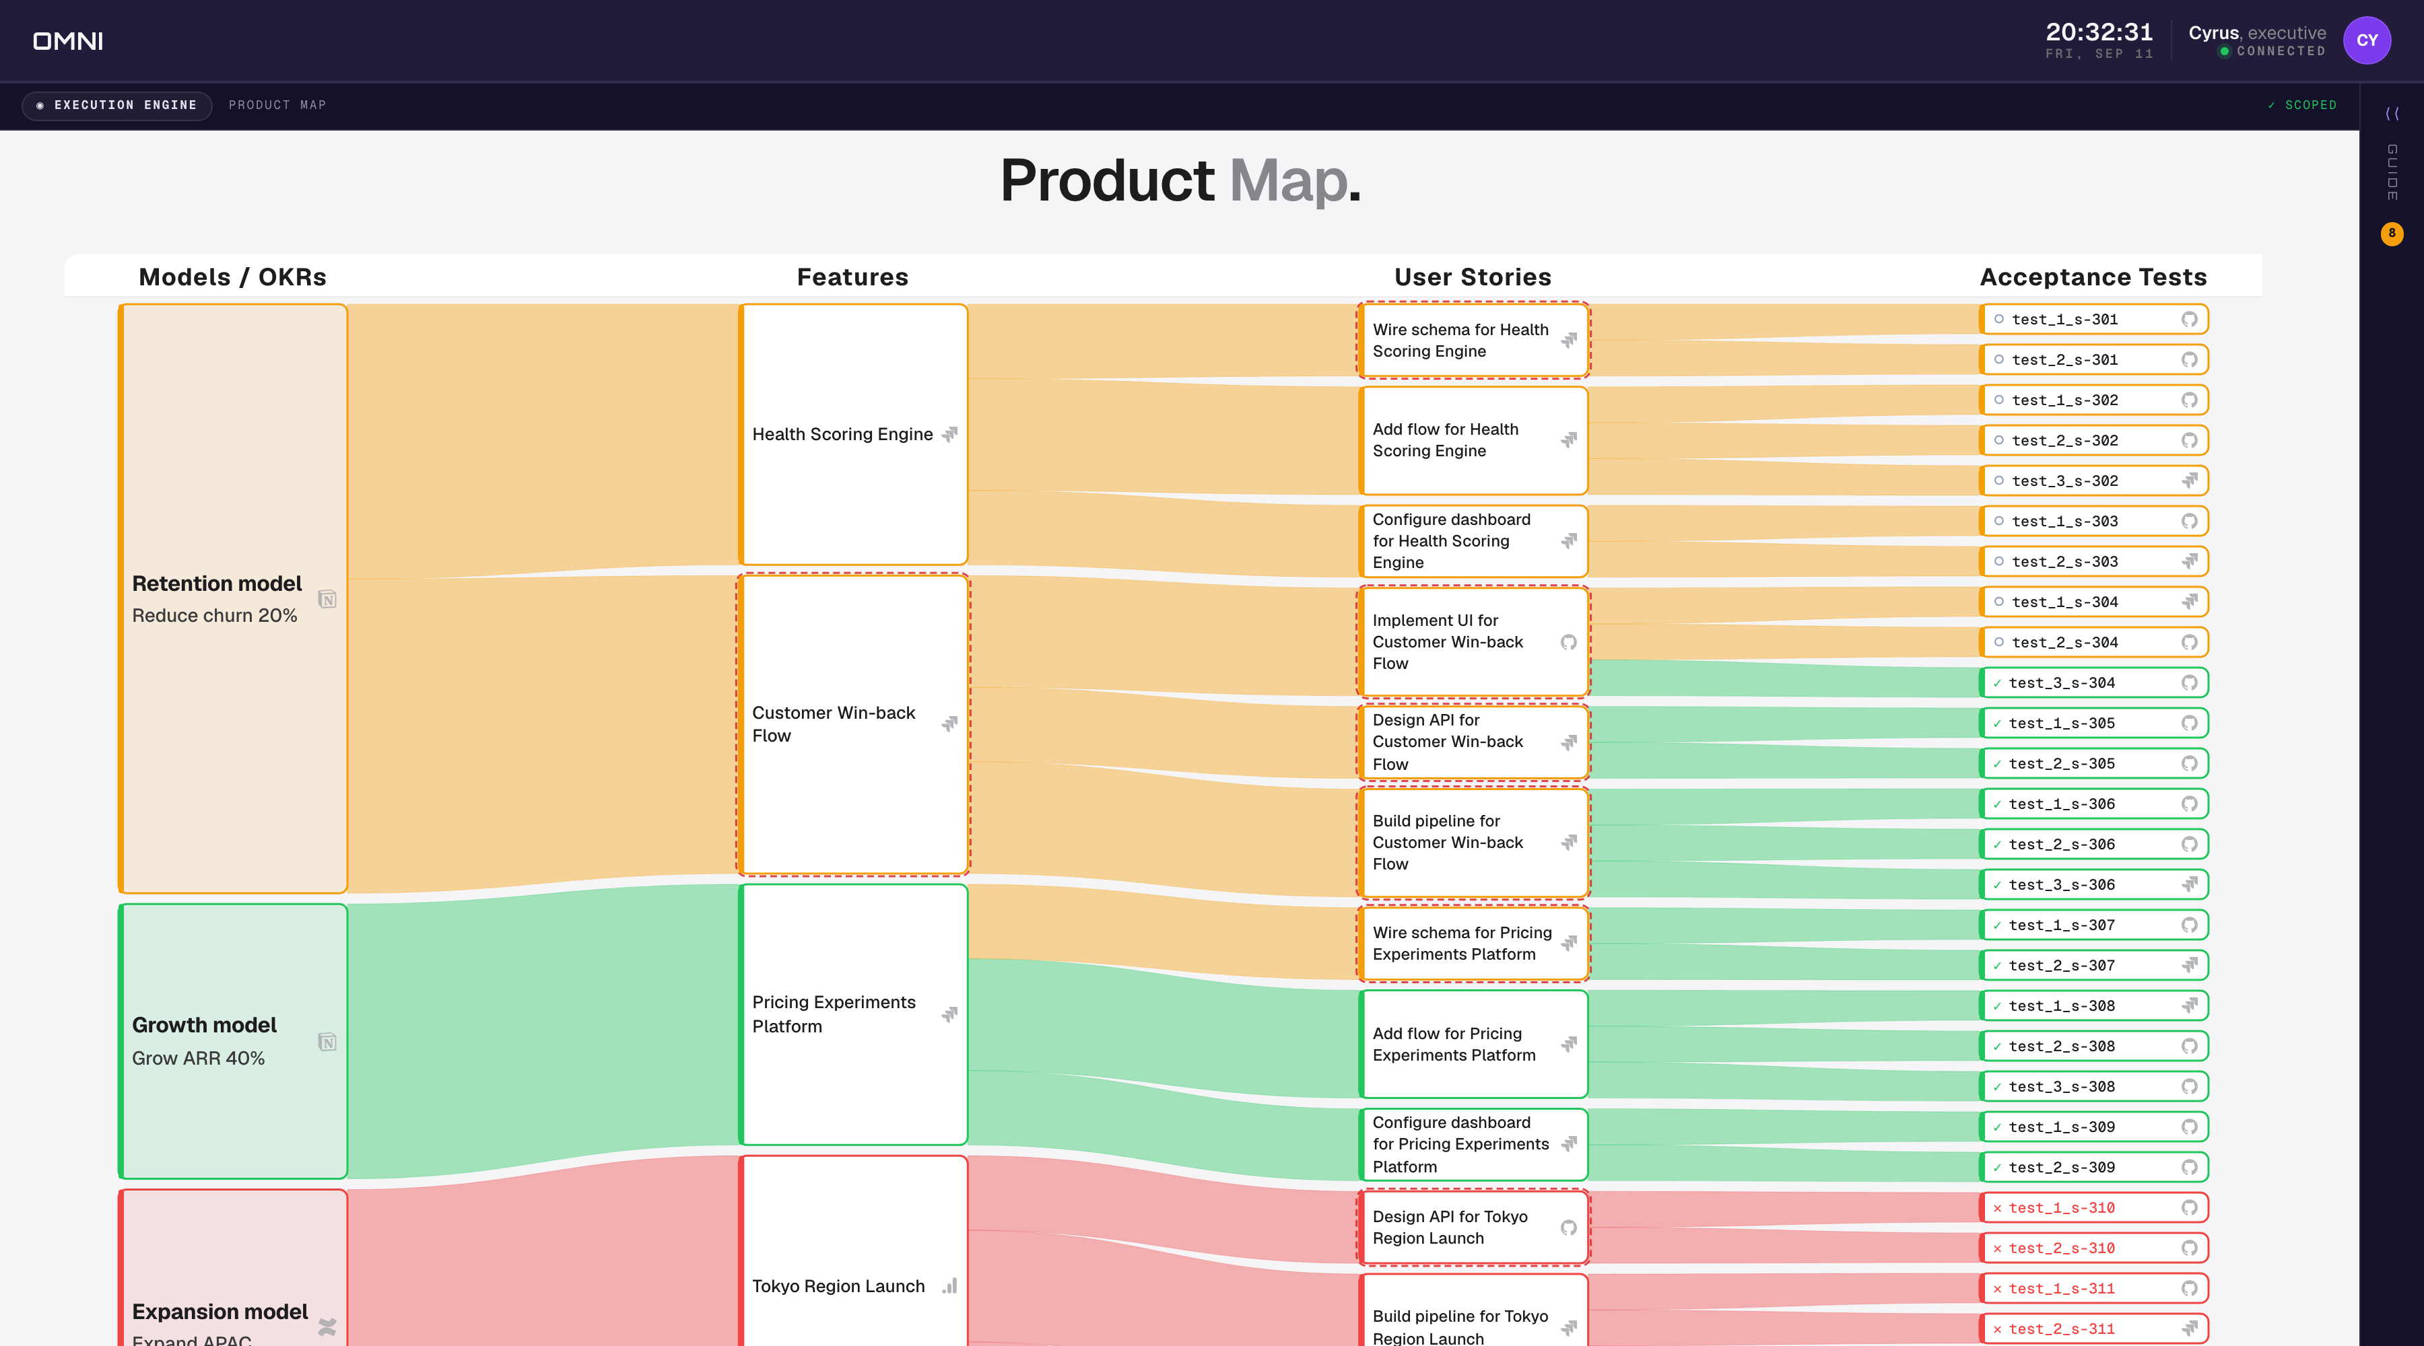The width and height of the screenshot is (2424, 1346).
Task: Open Jira link on test_1_s-304
Action: (x=2189, y=602)
